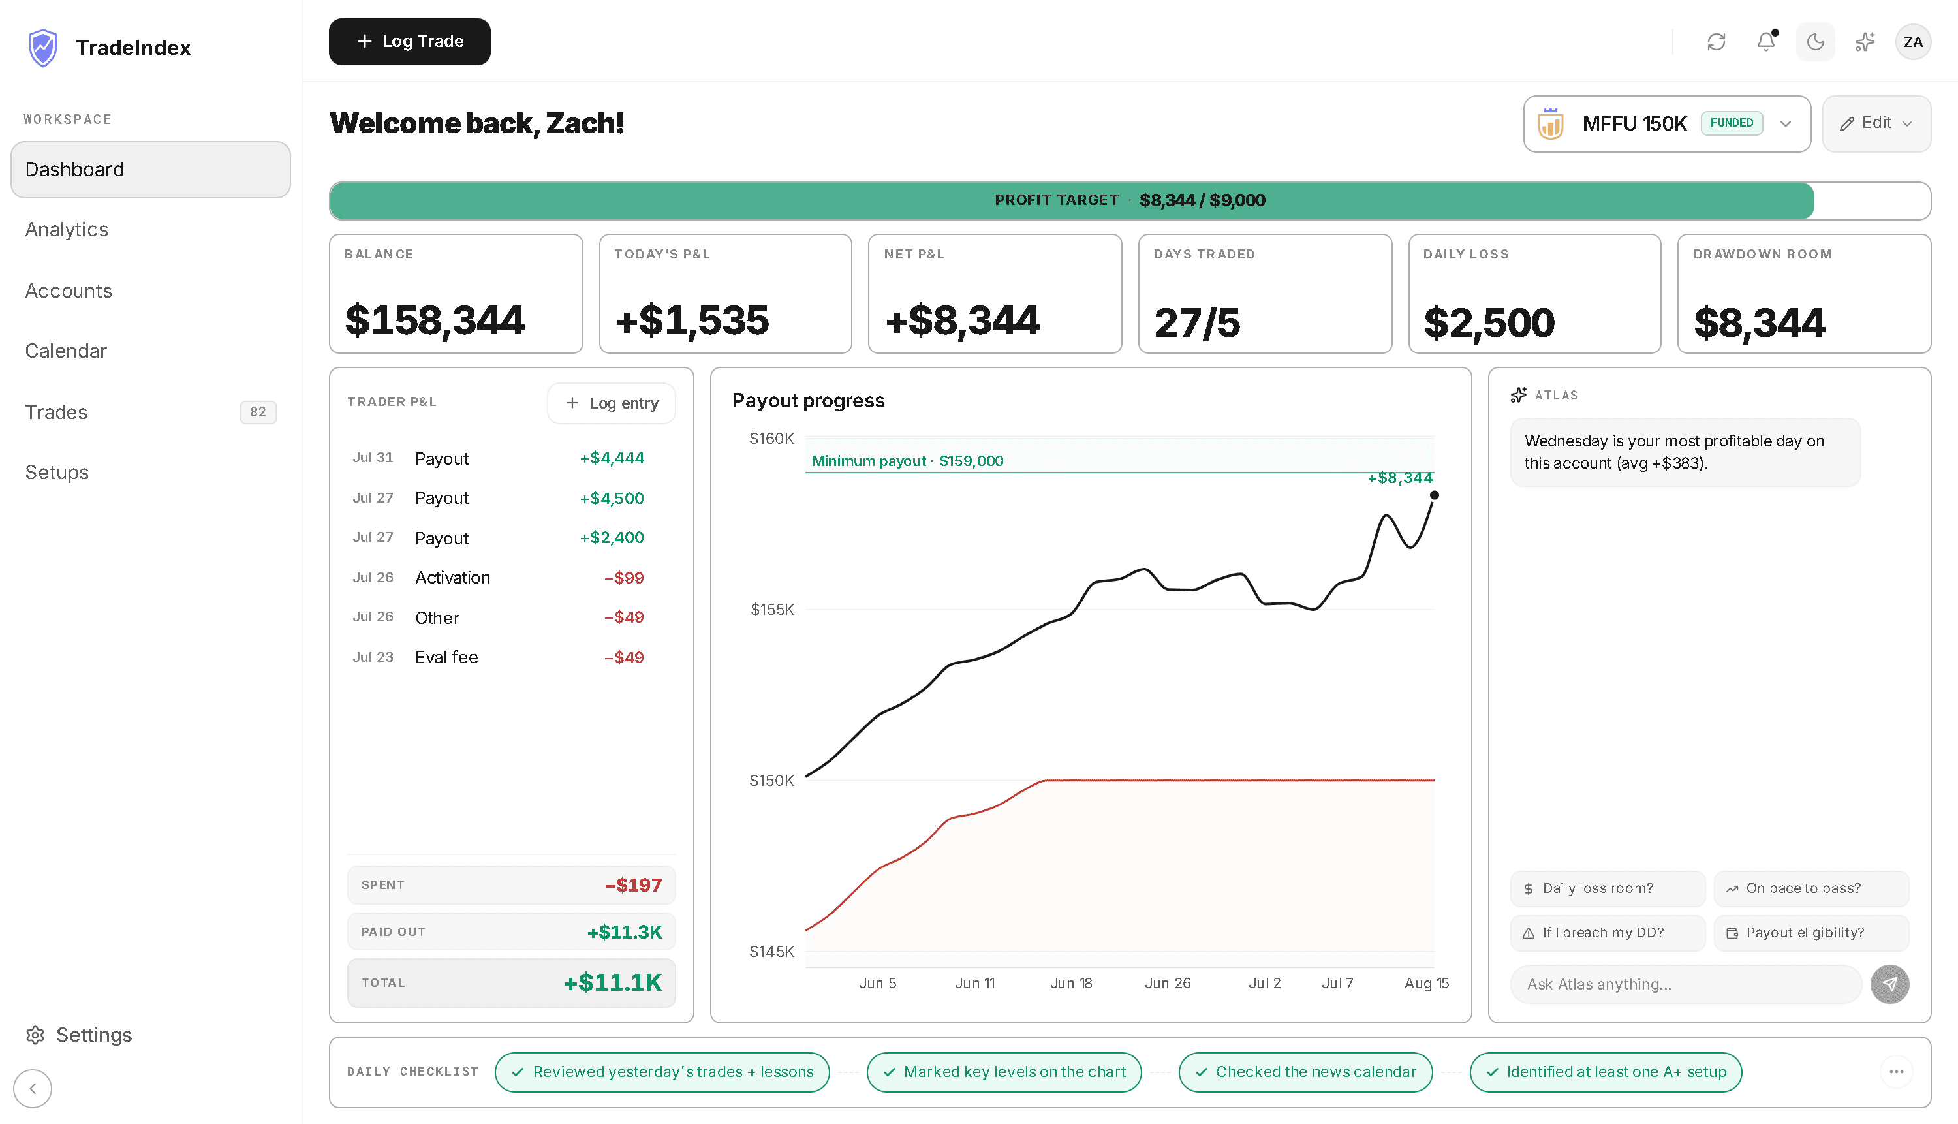
Task: Click Paid Out +$11.3K summary
Action: (511, 932)
